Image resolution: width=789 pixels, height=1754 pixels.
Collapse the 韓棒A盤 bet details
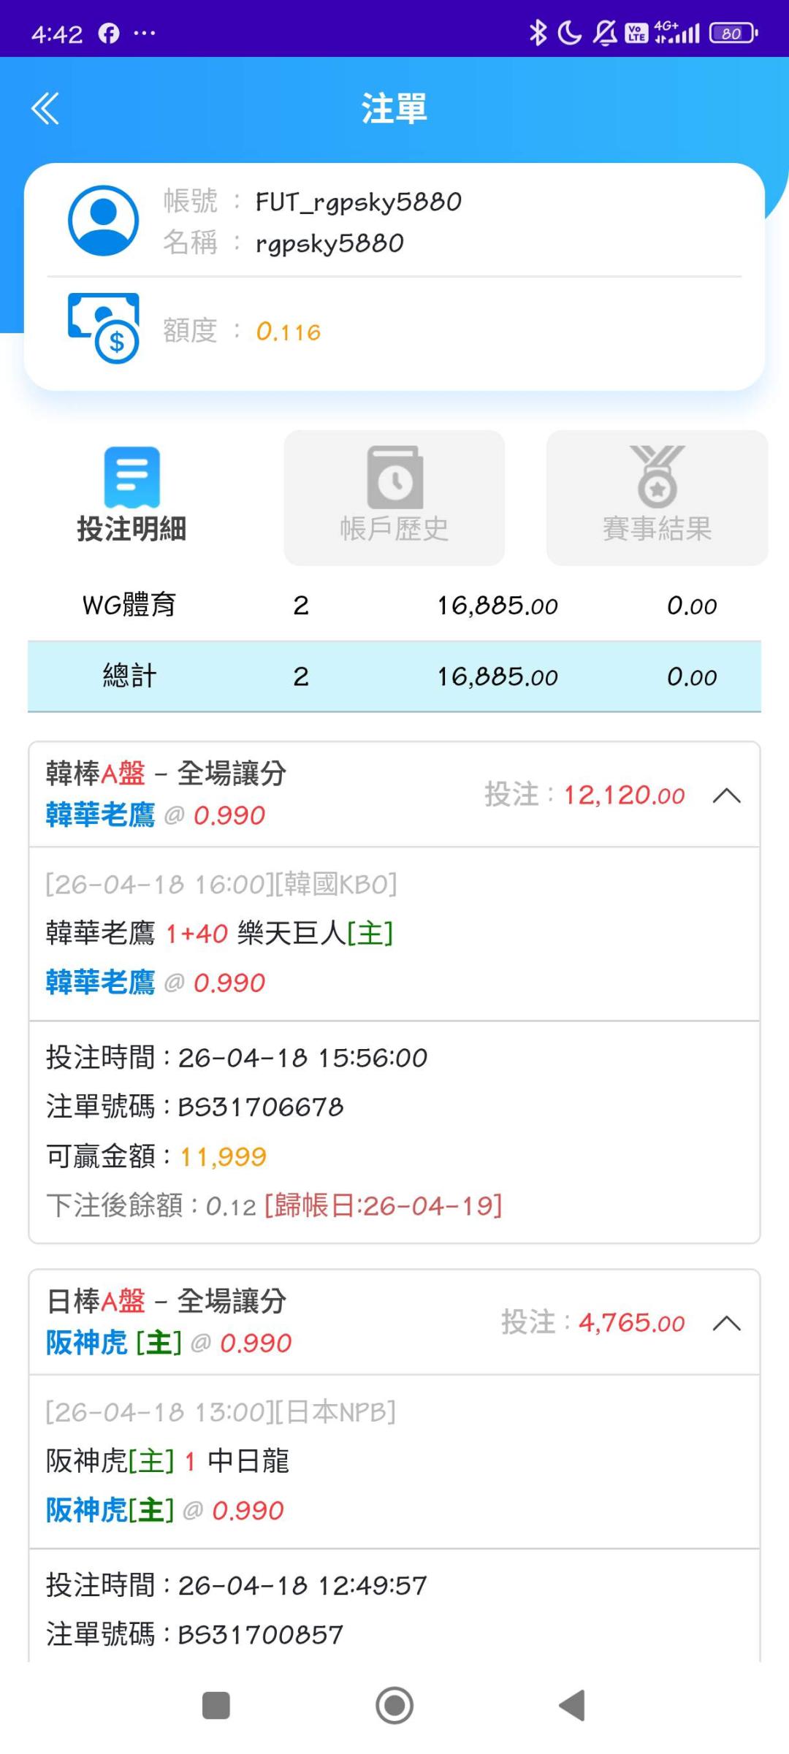pos(726,796)
